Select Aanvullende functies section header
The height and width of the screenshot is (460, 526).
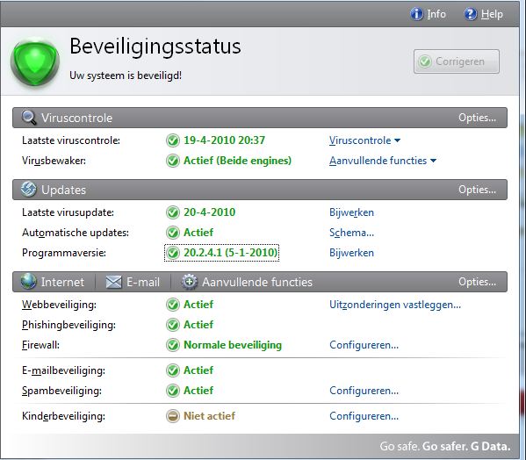(247, 282)
